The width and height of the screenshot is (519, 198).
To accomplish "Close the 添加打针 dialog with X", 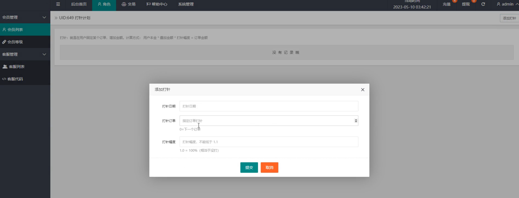I will [363, 90].
